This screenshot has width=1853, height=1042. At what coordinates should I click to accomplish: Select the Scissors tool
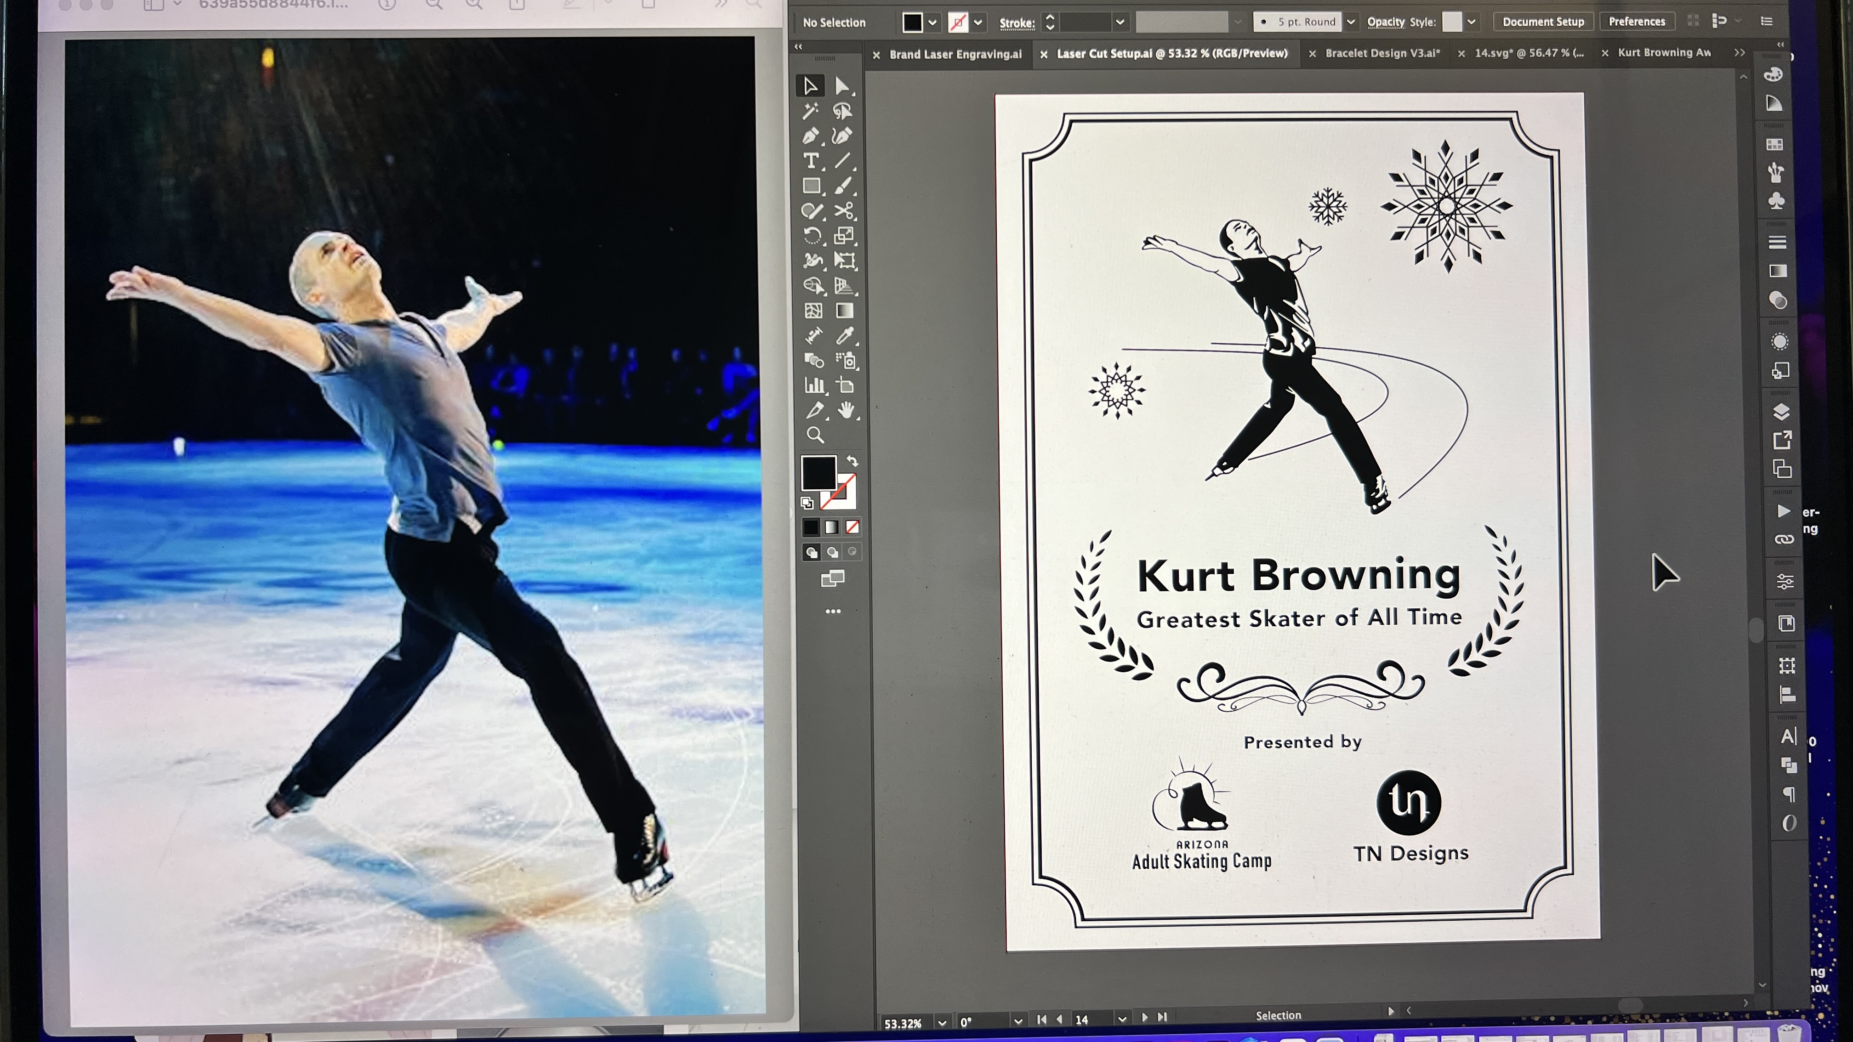click(843, 211)
